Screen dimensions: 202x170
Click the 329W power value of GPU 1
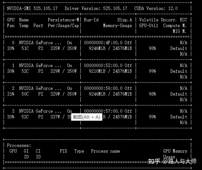click(55, 71)
